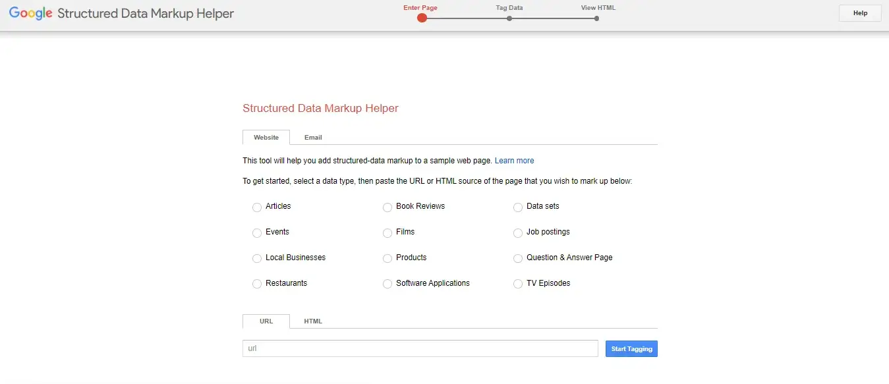The image size is (889, 384).
Task: Select the Local Businesses data type
Action: point(257,258)
